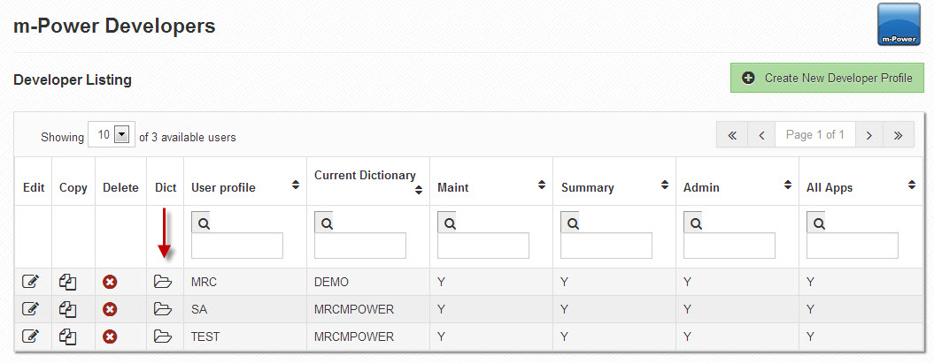Sort by User profile column

[x=294, y=186]
